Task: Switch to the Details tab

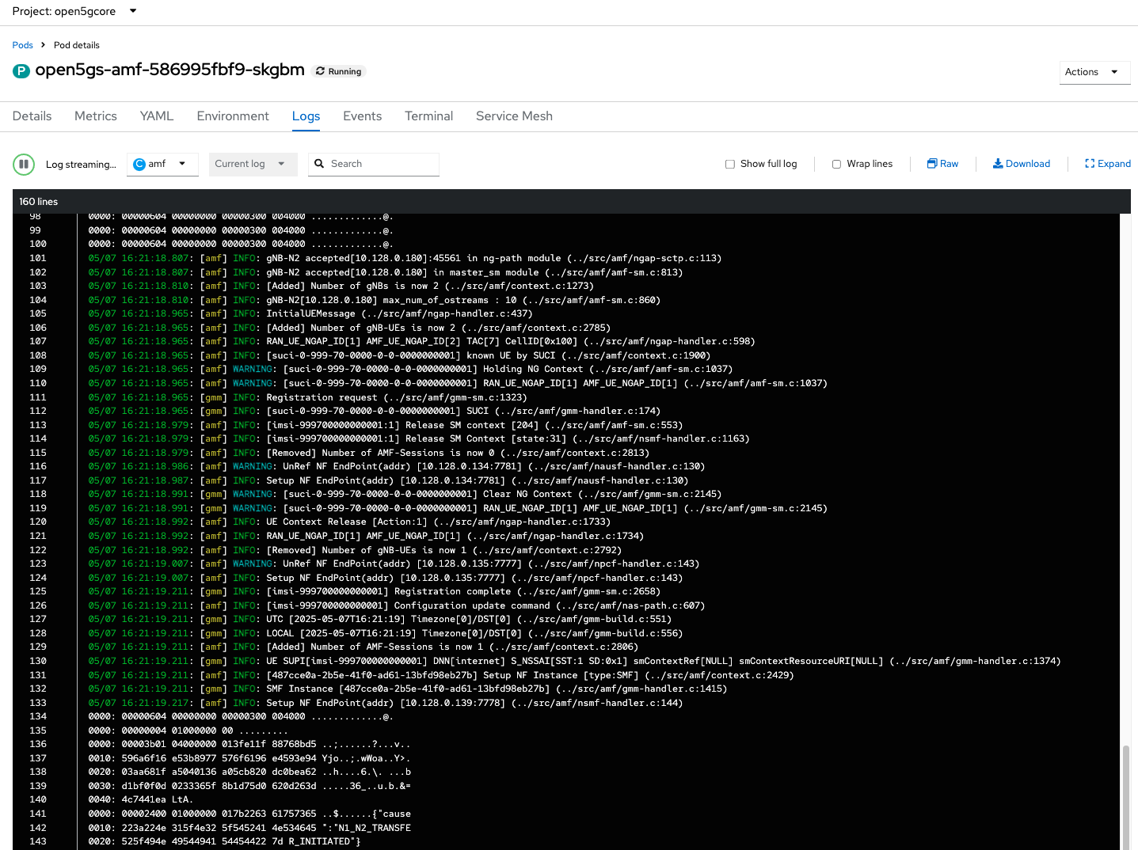Action: coord(32,116)
